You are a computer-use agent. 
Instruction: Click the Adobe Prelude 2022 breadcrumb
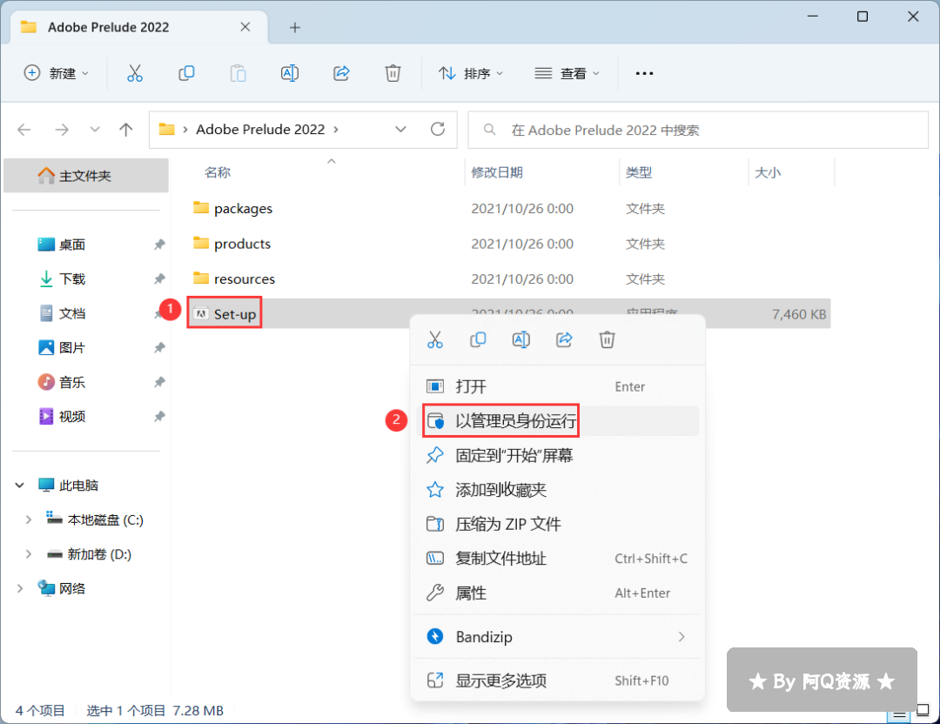coord(260,130)
